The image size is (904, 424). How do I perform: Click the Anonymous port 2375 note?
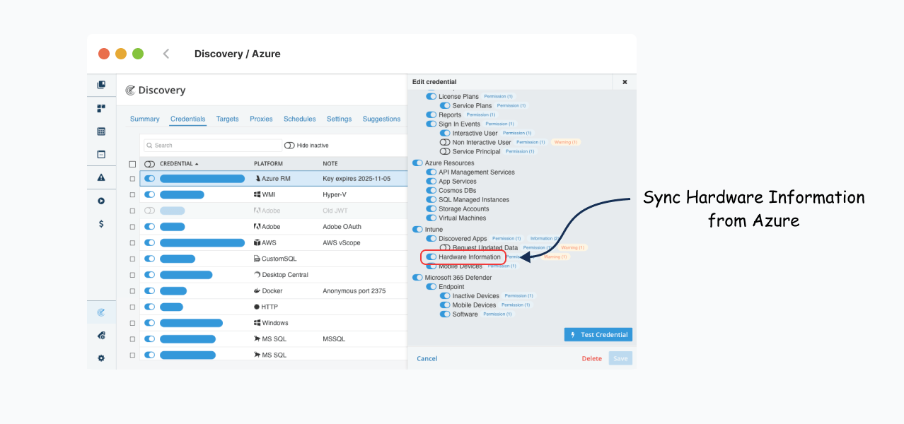pos(354,291)
